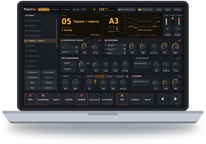Click the Де-эссер knob
This screenshot has height=144, width=206.
tap(96, 64)
